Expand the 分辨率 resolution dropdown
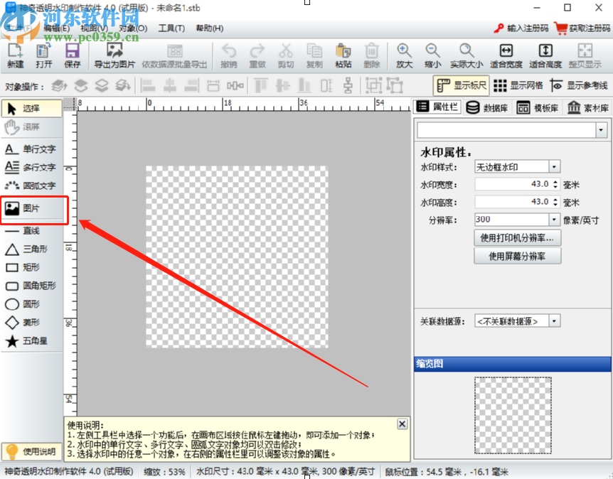This screenshot has width=613, height=479. point(555,220)
